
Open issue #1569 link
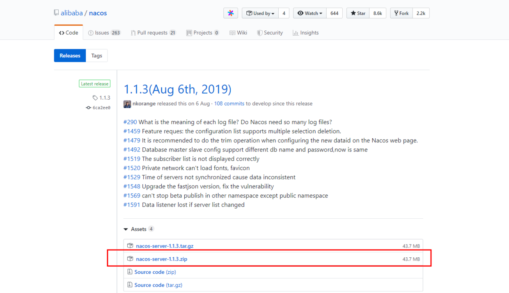coord(132,196)
